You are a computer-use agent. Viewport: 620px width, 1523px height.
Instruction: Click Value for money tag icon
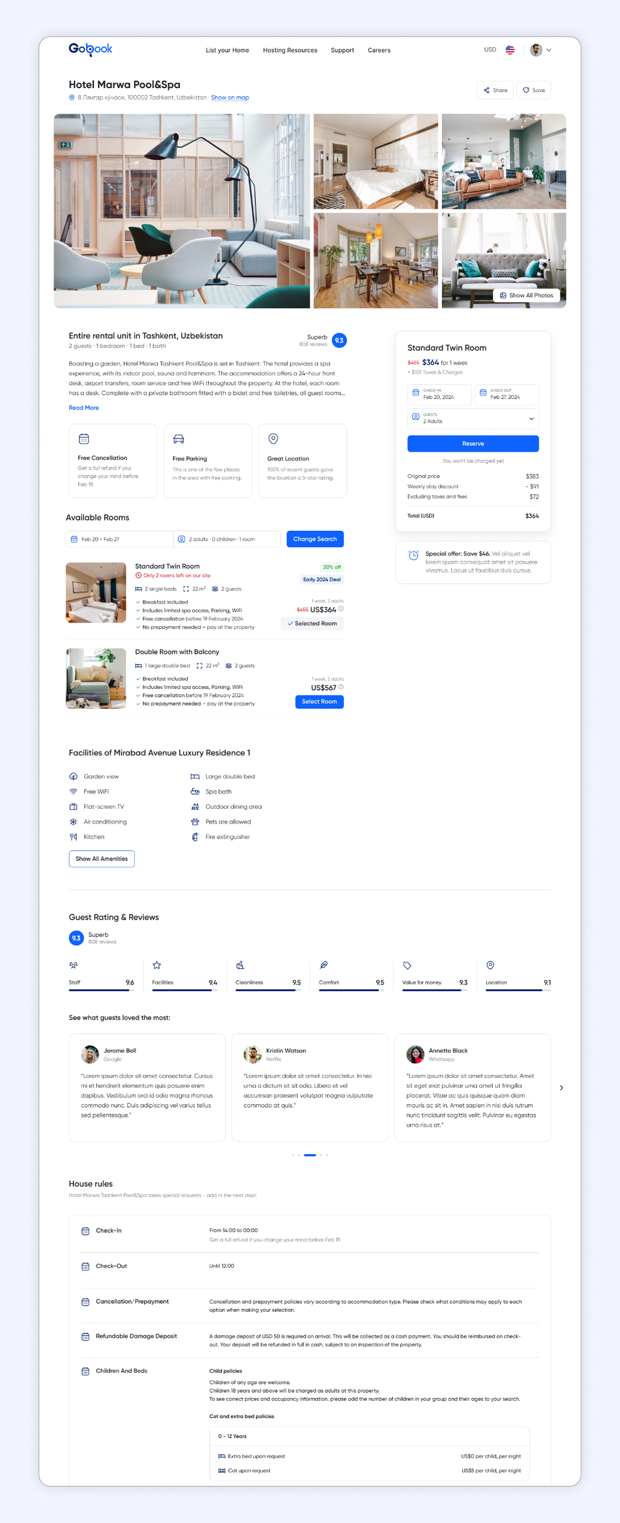[x=407, y=966]
